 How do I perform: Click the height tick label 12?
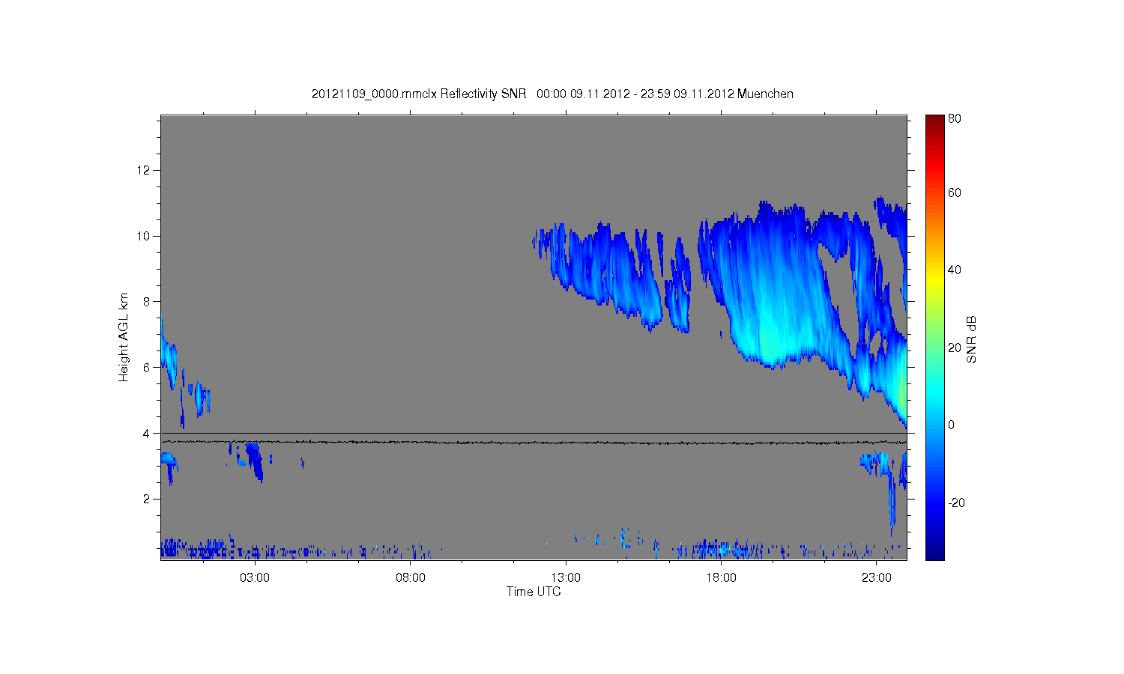143,170
